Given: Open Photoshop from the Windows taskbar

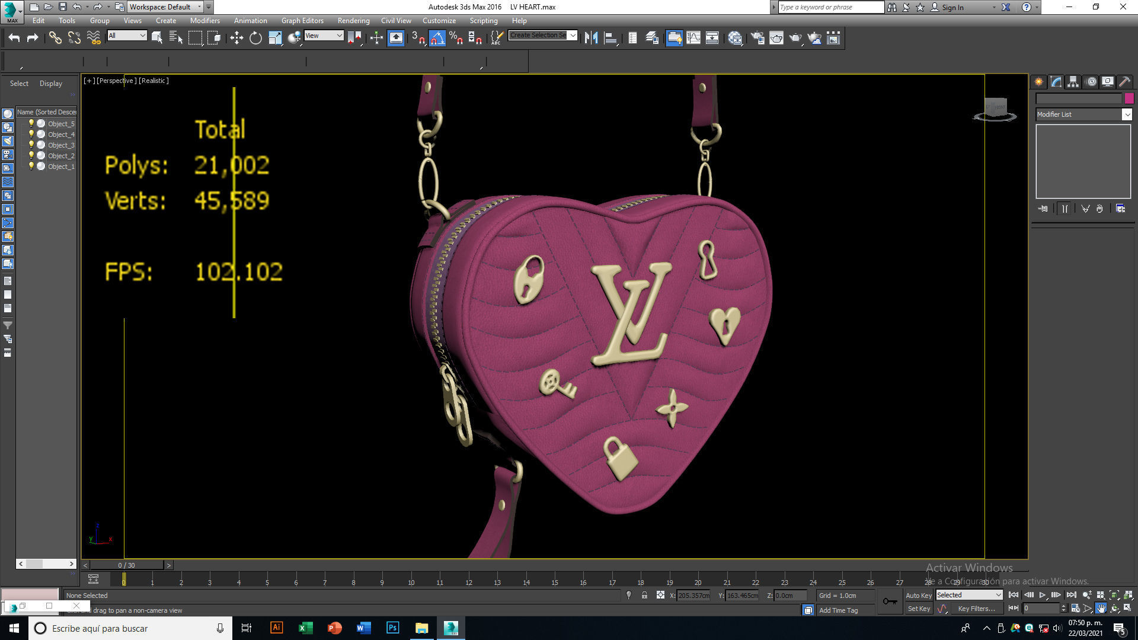Looking at the screenshot, I should [392, 628].
